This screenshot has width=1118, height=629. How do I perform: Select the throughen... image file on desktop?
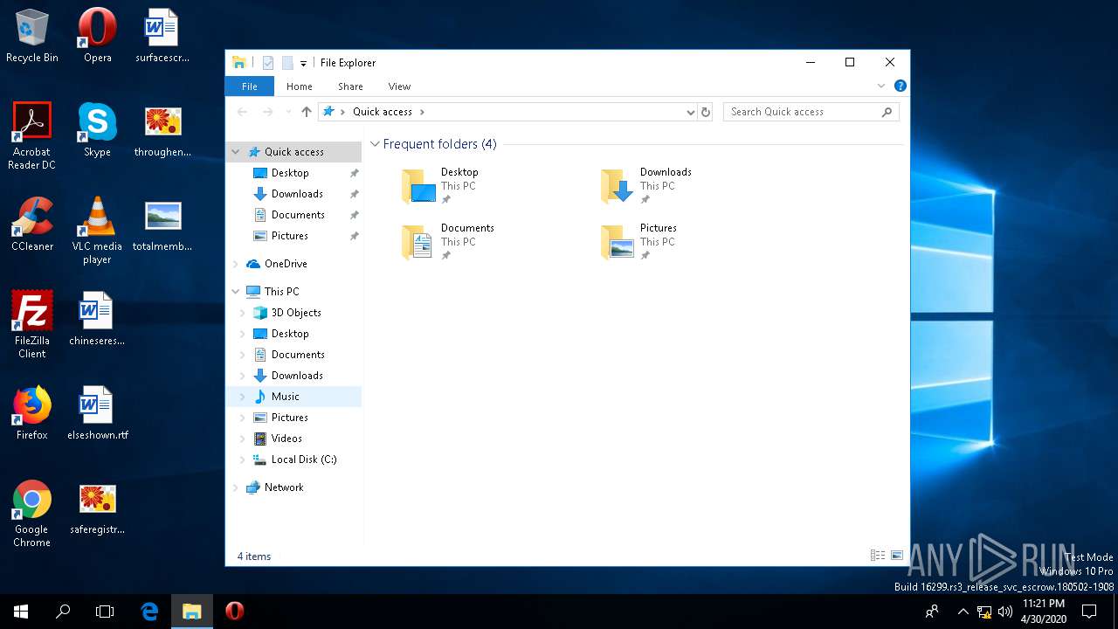pyautogui.click(x=162, y=130)
